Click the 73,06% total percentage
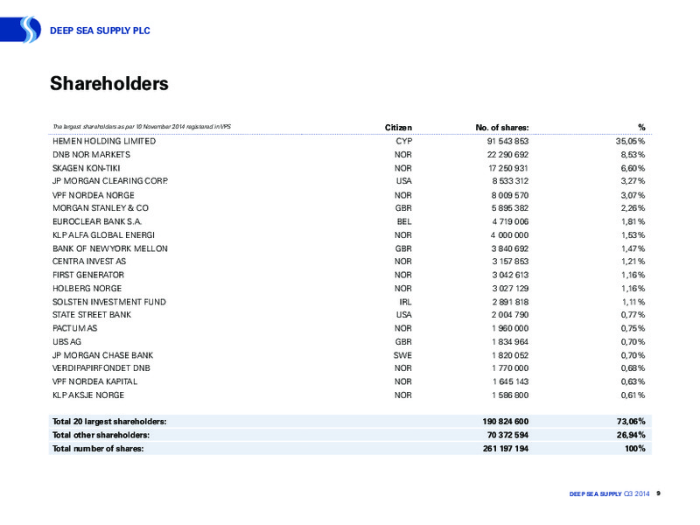 tap(631, 422)
